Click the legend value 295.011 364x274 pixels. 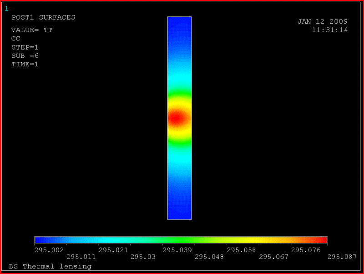81,257
